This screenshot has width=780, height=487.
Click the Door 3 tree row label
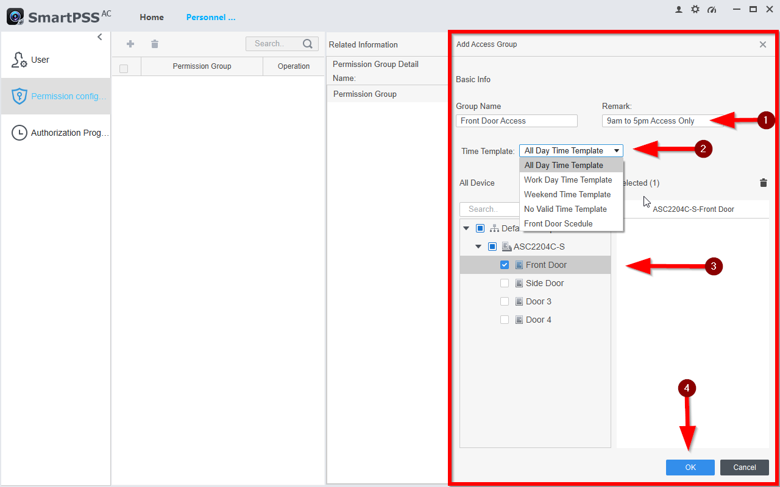click(x=539, y=301)
